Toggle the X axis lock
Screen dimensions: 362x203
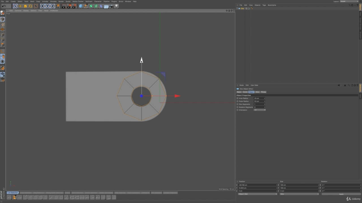(42, 6)
